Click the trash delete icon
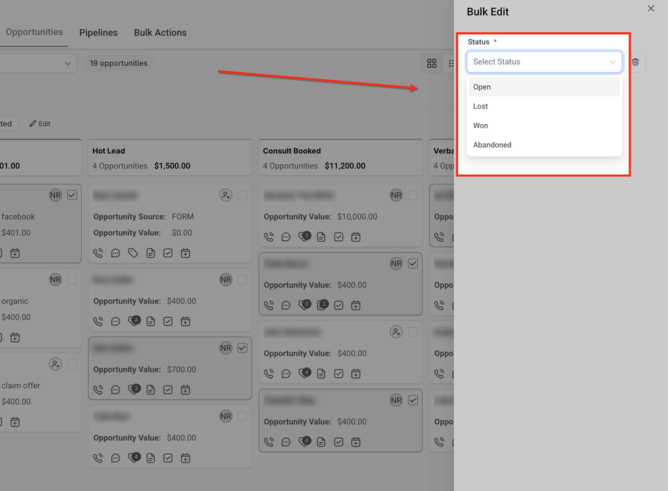This screenshot has width=668, height=491. point(635,62)
